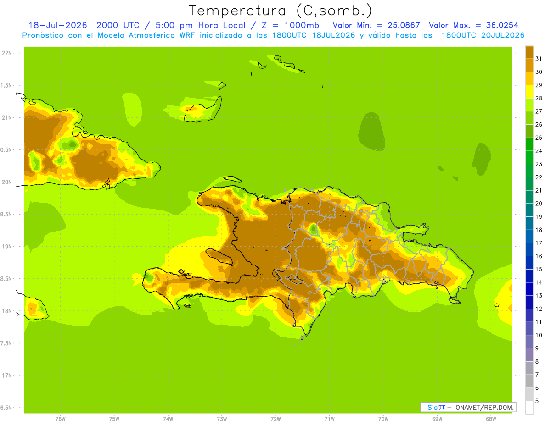551x425 pixels.
Task: Click the blue legend swatch between 15 and 16
Action: point(529,263)
